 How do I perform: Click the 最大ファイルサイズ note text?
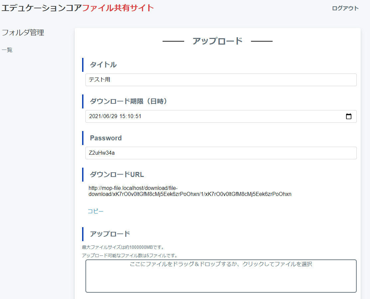(123, 247)
